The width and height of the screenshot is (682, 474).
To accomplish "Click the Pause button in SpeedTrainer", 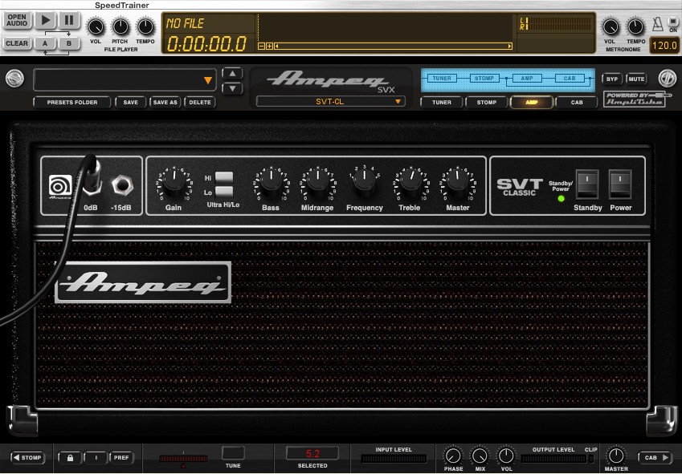I will pyautogui.click(x=69, y=20).
